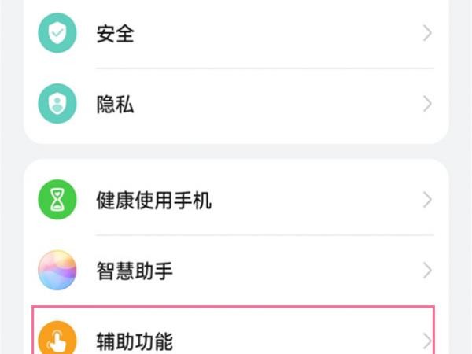Open the 安全 settings label

point(116,33)
